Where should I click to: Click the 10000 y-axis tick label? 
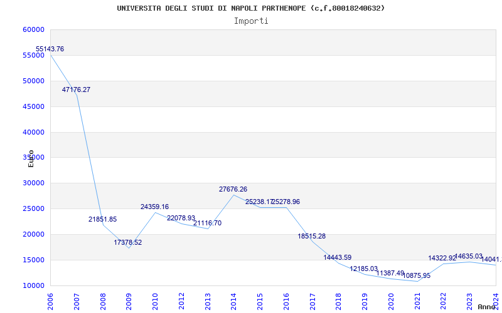tap(33, 285)
